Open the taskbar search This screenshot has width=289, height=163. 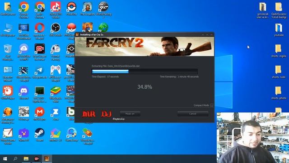[x=15, y=159]
